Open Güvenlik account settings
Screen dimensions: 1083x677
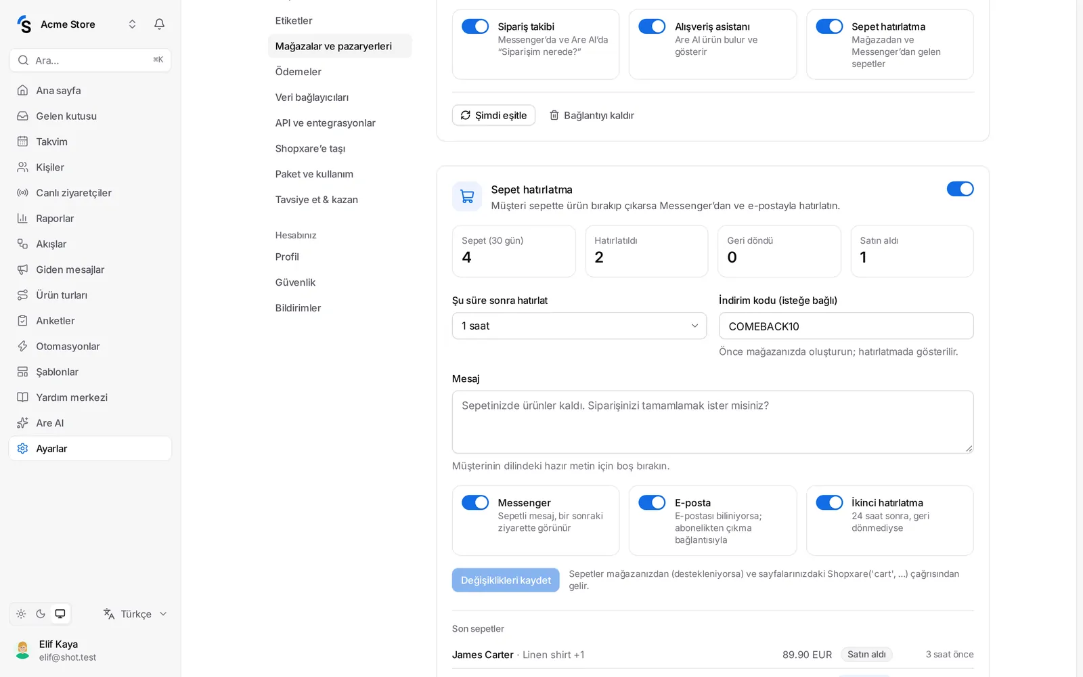(340, 282)
